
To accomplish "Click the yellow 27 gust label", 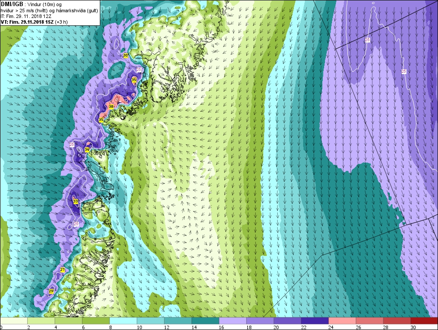I will [x=63, y=270].
